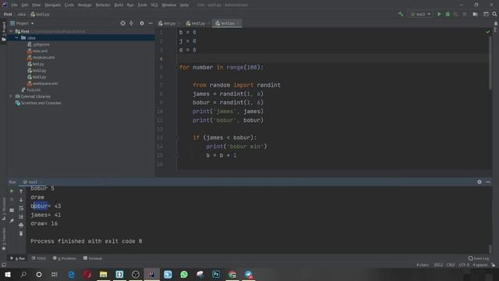Click the breadcrumb test3.py in navigation bar
Screen dimensions: 499x281
40,14
